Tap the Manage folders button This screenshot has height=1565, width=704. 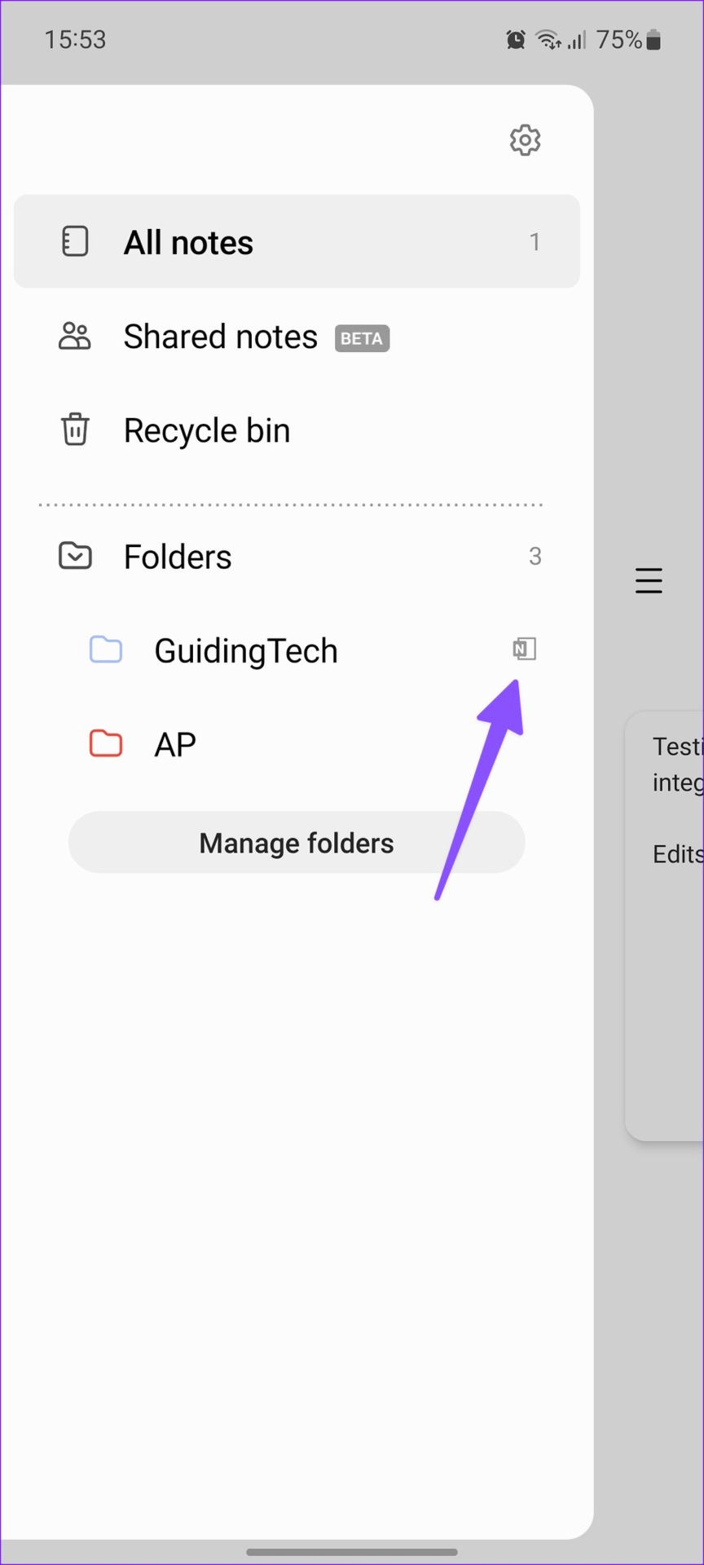pyautogui.click(x=297, y=843)
